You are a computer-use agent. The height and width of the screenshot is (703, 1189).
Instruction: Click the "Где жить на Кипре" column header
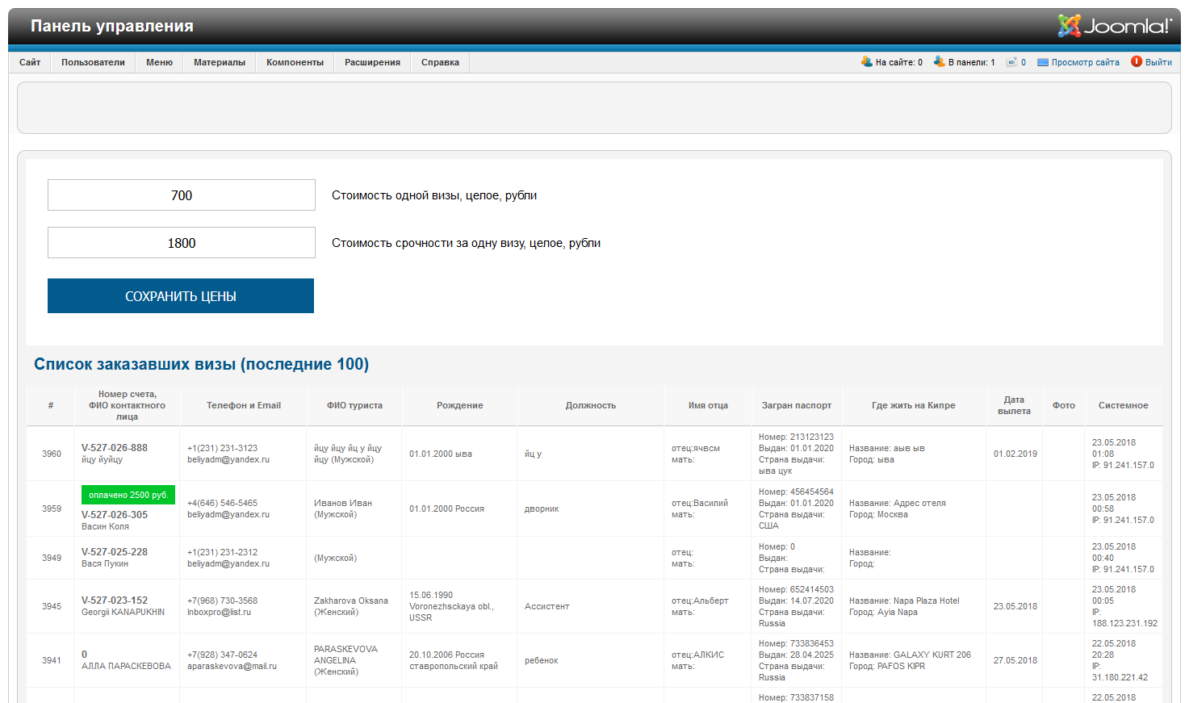point(914,405)
